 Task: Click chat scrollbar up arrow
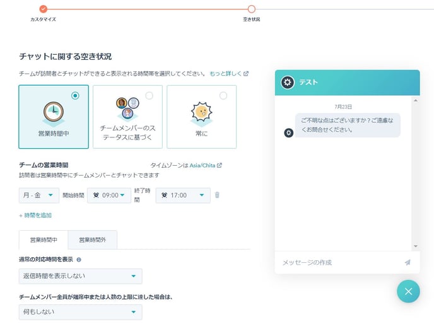coord(416,100)
